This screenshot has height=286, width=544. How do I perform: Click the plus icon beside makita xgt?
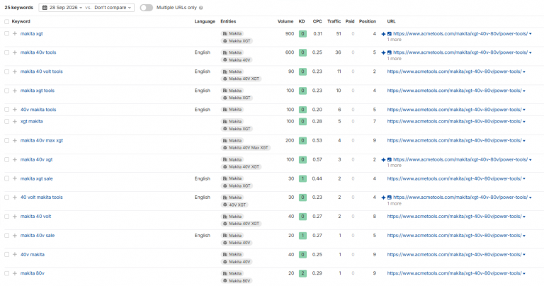(15, 34)
